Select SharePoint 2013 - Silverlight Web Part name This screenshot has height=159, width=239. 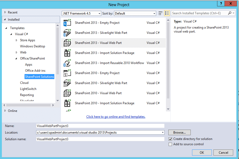pos(101,33)
